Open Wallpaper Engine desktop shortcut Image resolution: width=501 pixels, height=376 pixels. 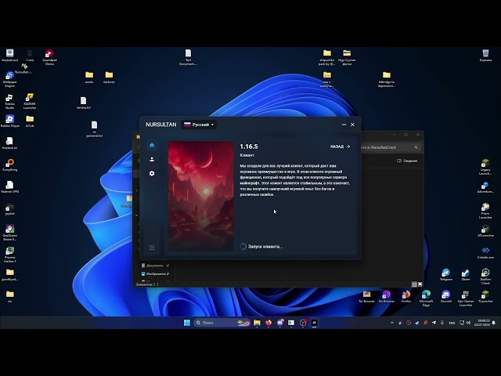[9, 79]
